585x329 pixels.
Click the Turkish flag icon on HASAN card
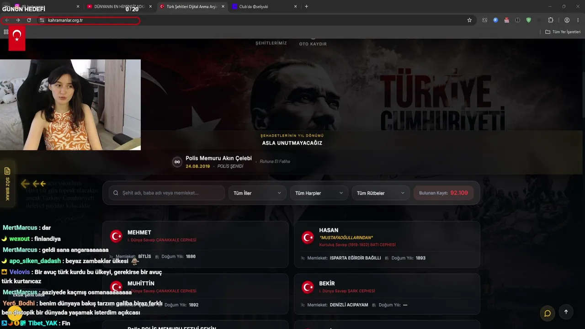[x=308, y=237]
